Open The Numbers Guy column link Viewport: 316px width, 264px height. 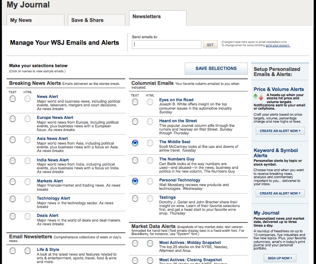(177, 159)
